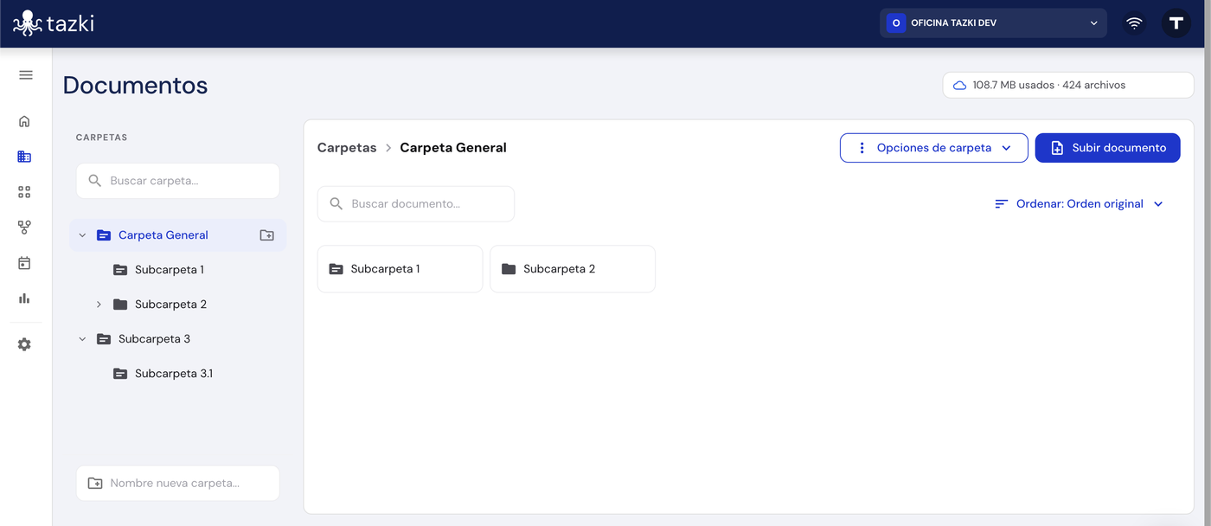Viewport: 1211px width, 526px height.
Task: Add subfolder icon next to Carpeta General
Action: point(267,235)
